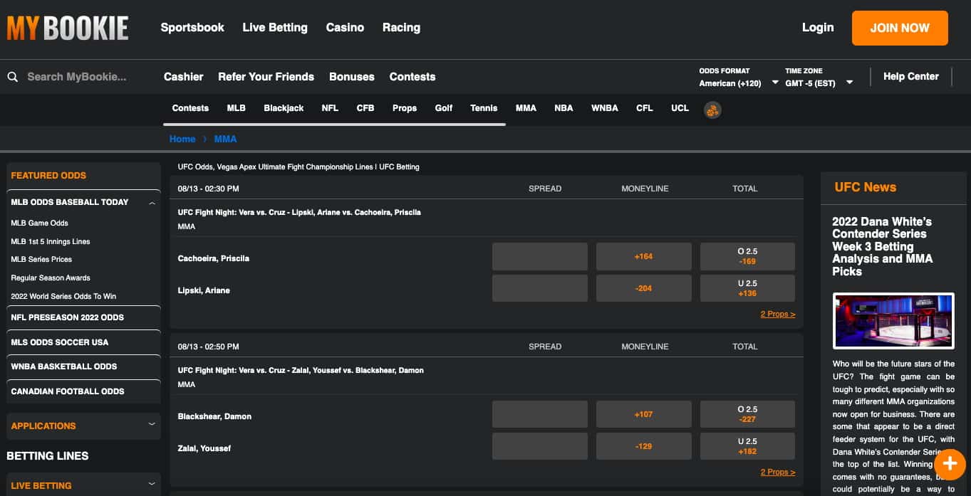Click the Login link

818,28
